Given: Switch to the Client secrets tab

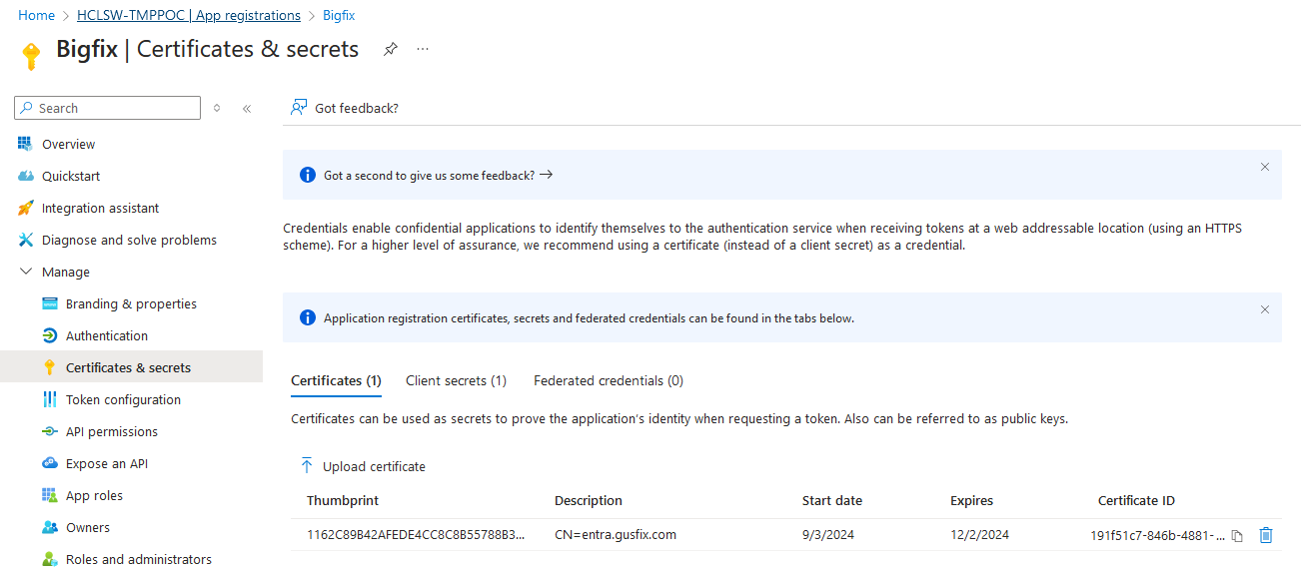Looking at the screenshot, I should (x=456, y=380).
